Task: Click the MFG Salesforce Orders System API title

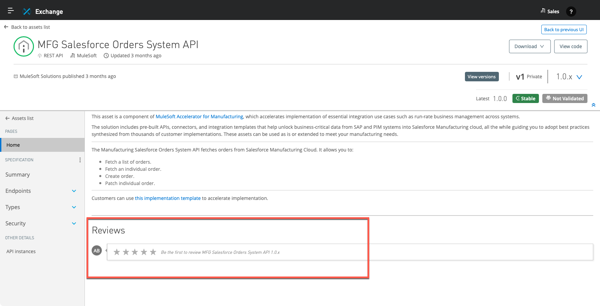Action: tap(118, 44)
